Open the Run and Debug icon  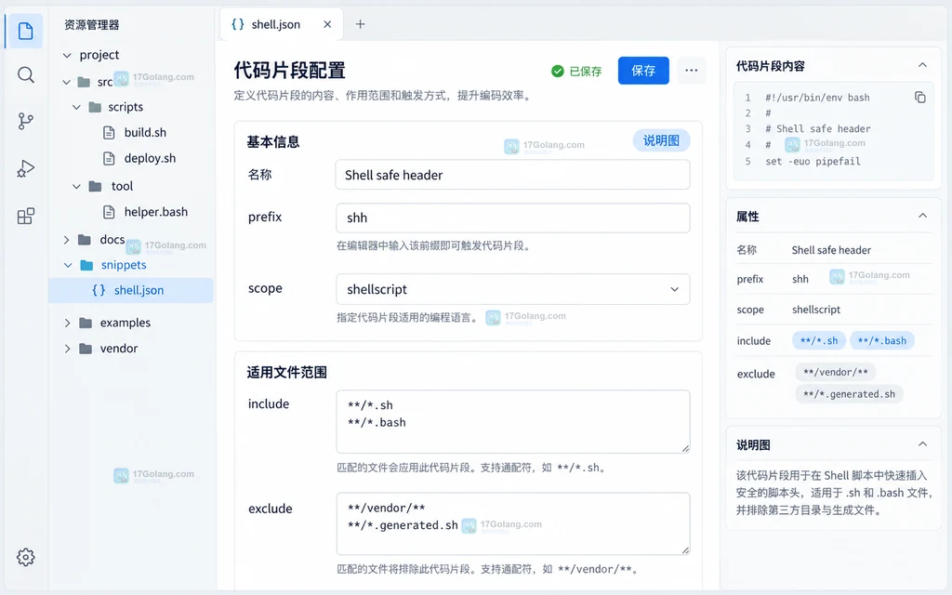pos(25,168)
